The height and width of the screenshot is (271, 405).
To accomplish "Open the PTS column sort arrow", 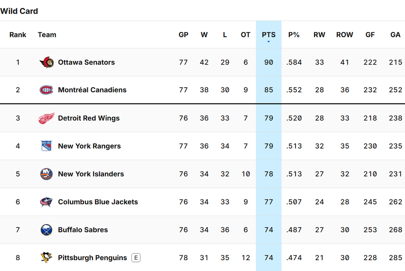I will point(269,41).
